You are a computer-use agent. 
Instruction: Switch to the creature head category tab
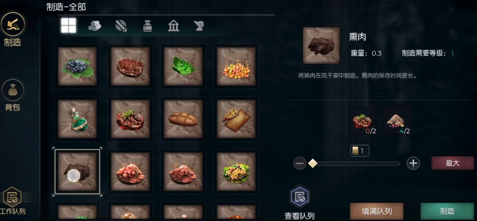pos(199,26)
